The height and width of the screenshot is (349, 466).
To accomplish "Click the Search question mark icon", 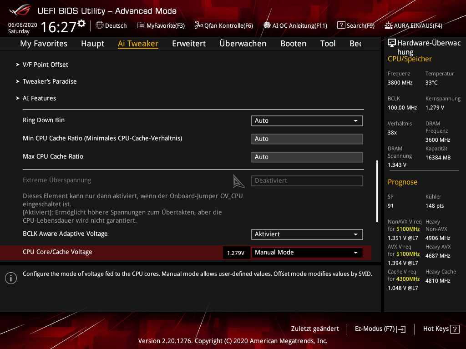I will (341, 25).
